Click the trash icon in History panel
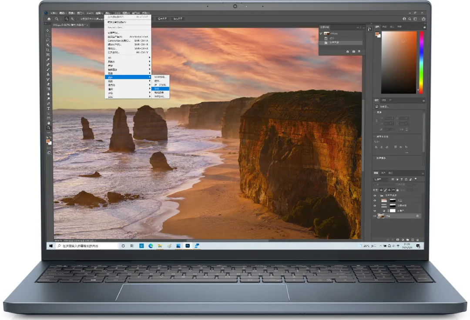 359,51
